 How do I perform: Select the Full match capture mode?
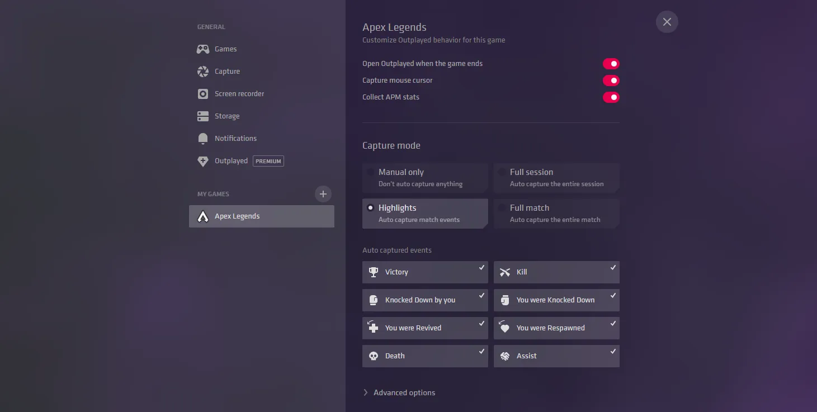(556, 214)
